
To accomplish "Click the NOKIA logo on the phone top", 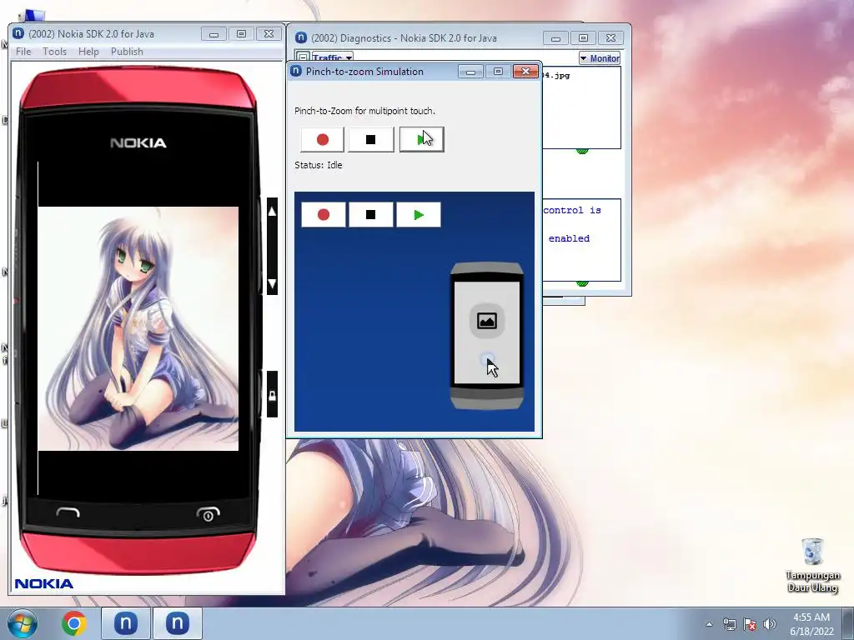I will (x=138, y=143).
